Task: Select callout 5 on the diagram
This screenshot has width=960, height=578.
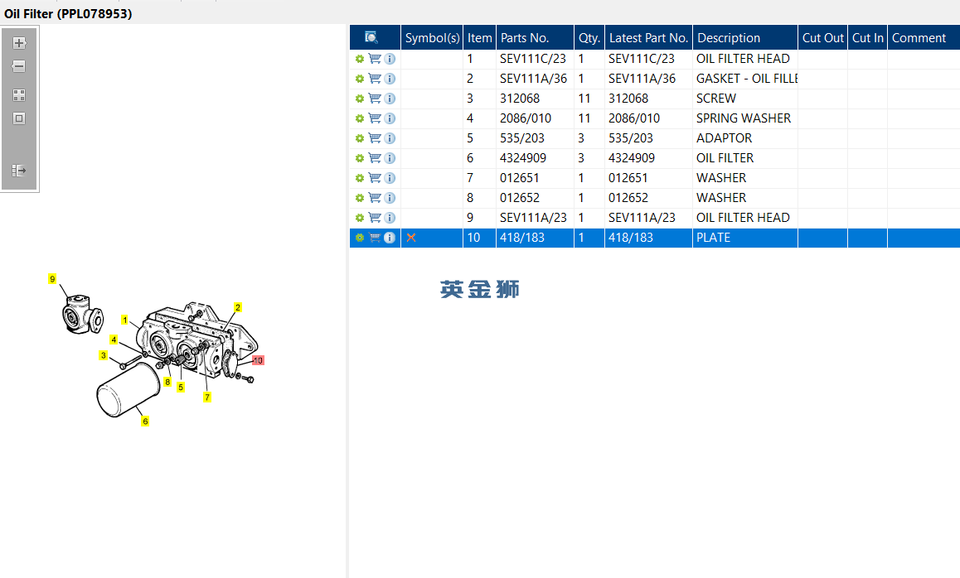Action: pyautogui.click(x=181, y=388)
